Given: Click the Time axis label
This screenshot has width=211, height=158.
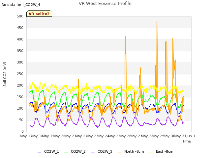Looking at the screenshot, I should pos(187,141).
